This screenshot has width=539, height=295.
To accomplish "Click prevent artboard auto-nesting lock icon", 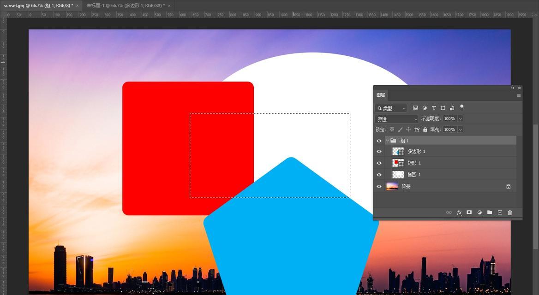I will (417, 130).
